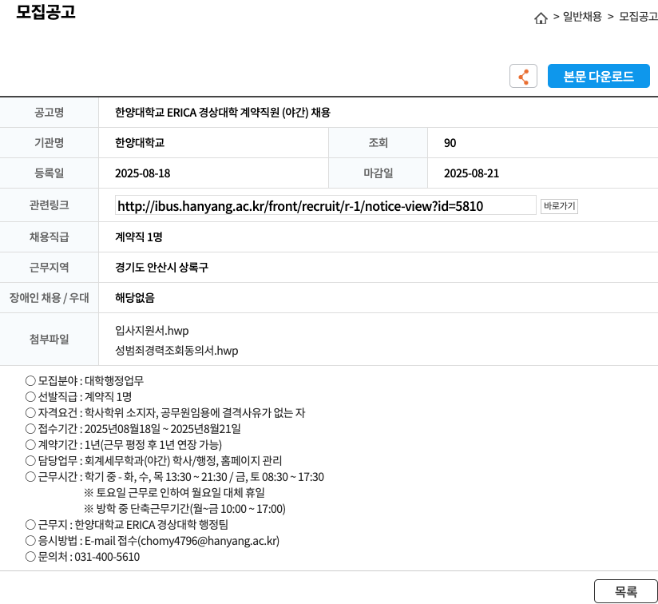658x604 pixels.
Task: Click the view count value 90
Action: coord(450,143)
